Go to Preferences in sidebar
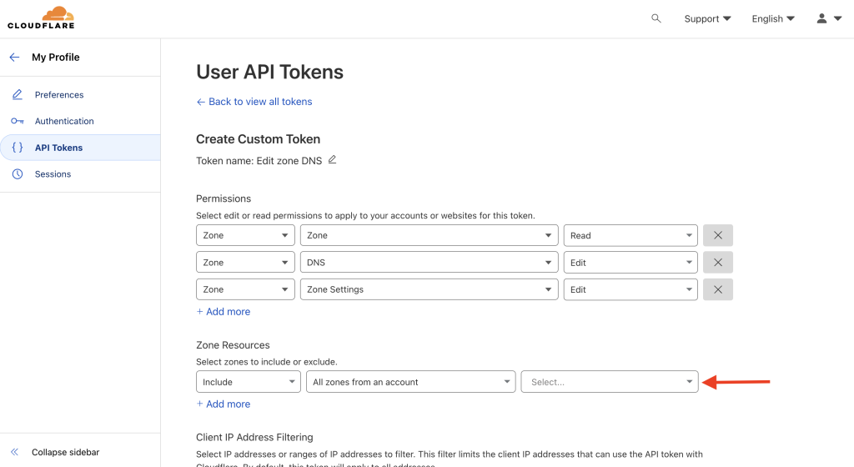The width and height of the screenshot is (854, 467). click(58, 95)
